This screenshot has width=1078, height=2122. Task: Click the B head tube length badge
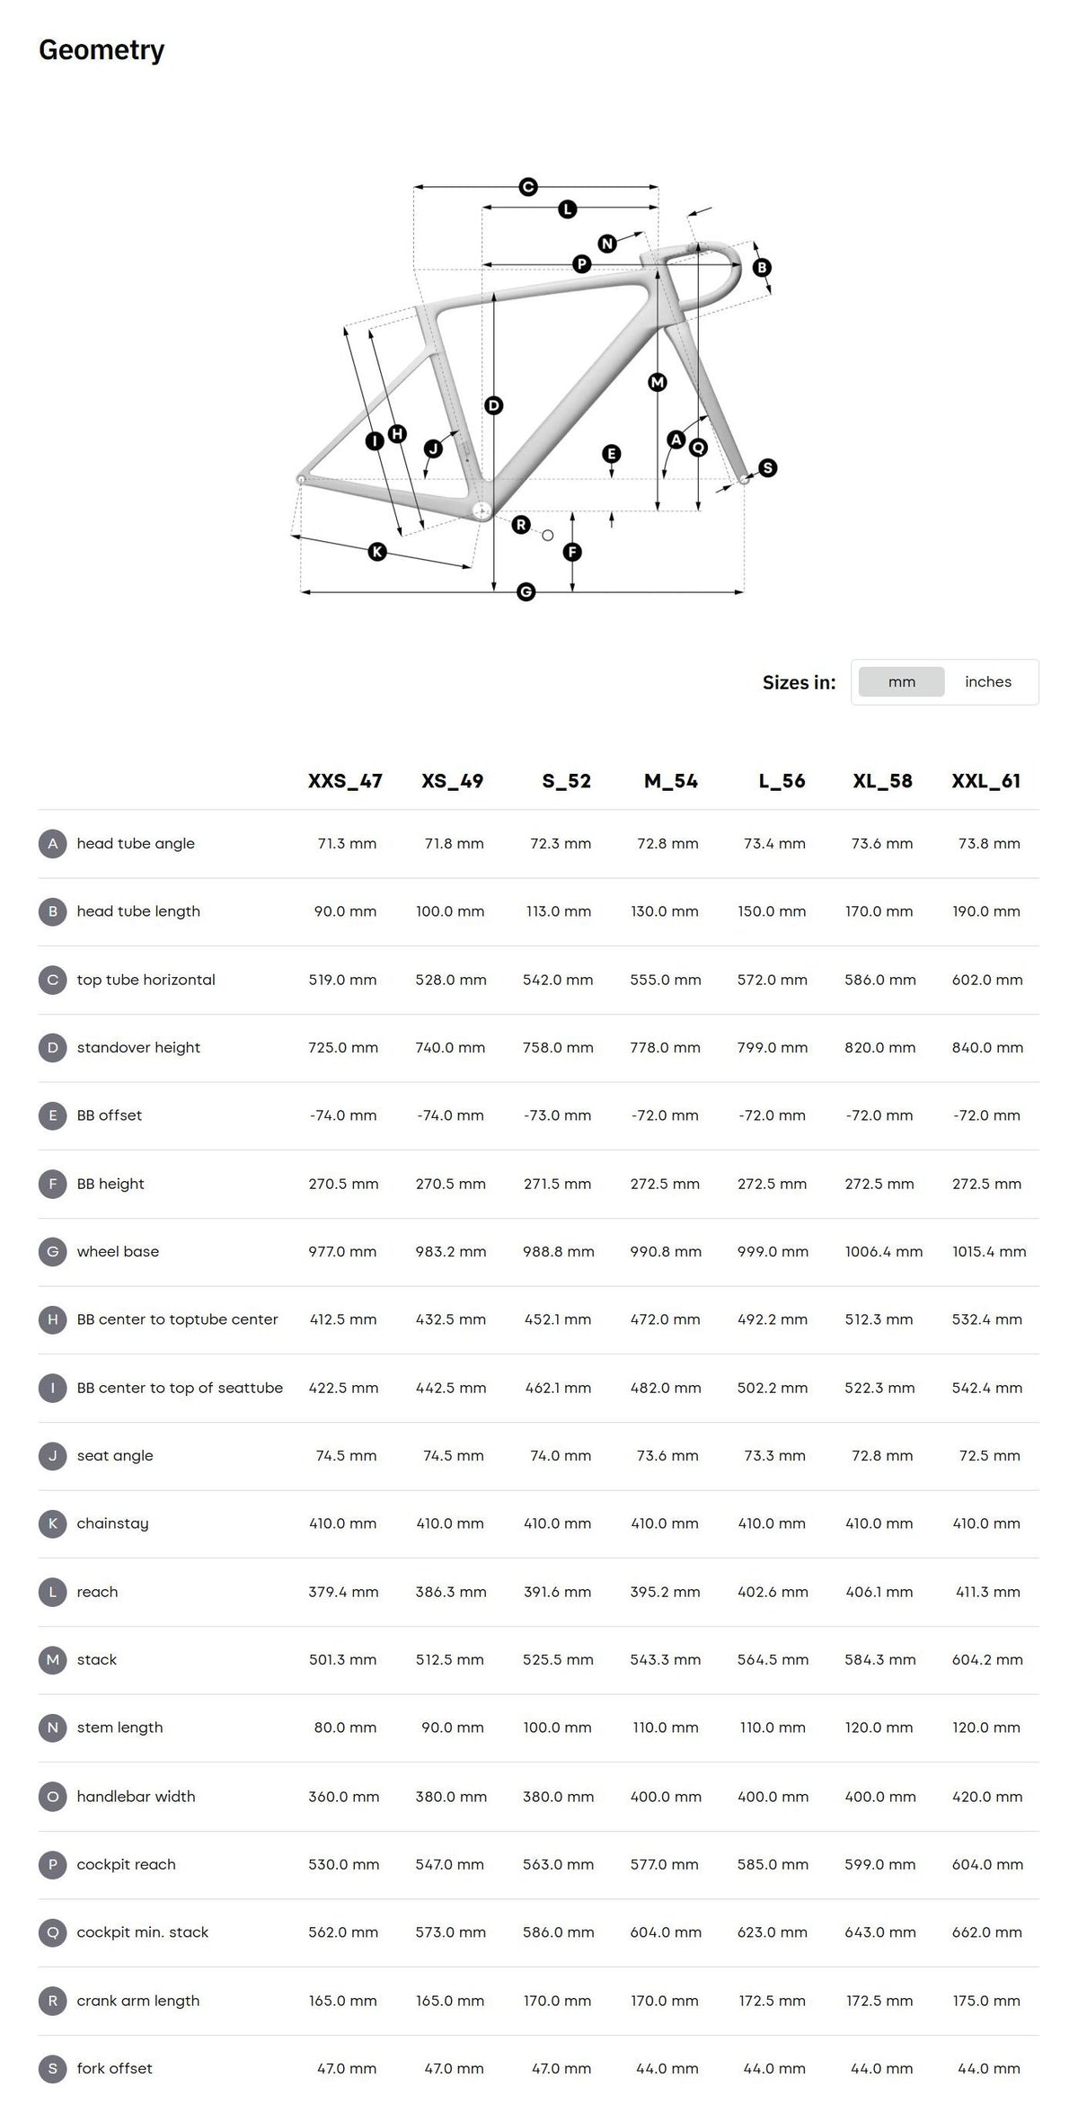click(53, 911)
